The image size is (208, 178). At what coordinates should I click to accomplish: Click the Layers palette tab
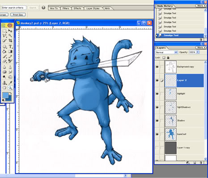click(161, 48)
